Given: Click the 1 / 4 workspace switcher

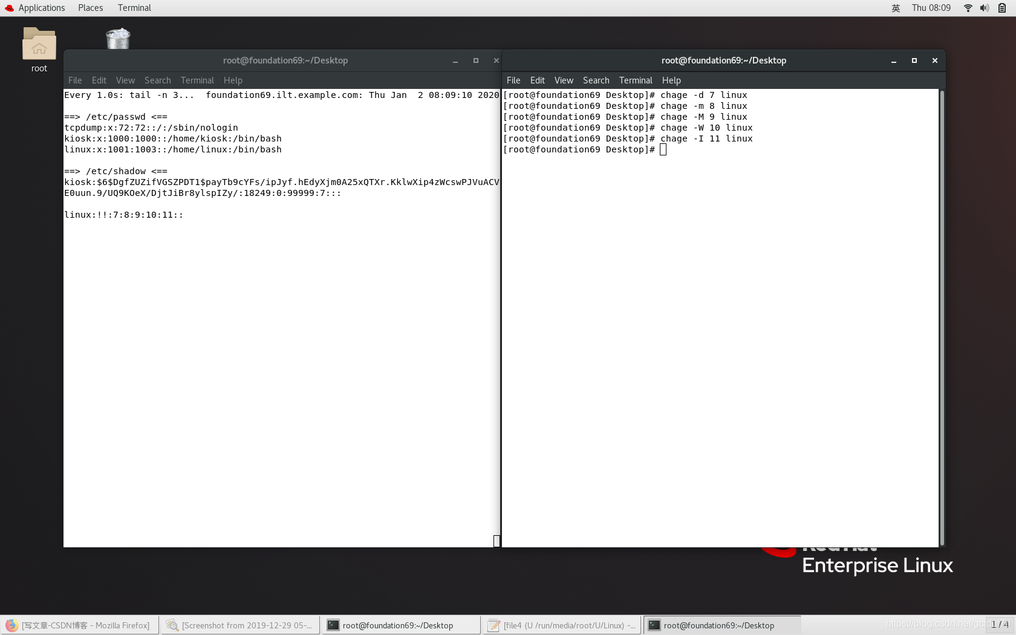Looking at the screenshot, I should click(1000, 625).
